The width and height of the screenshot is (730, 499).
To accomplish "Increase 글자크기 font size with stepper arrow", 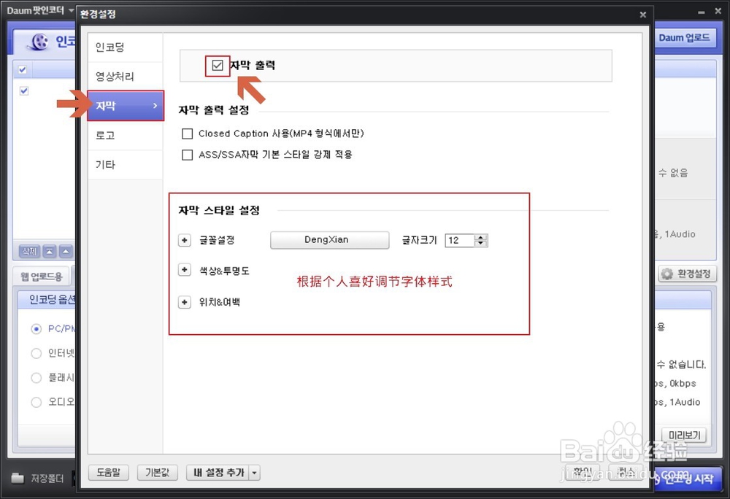I will pos(480,236).
